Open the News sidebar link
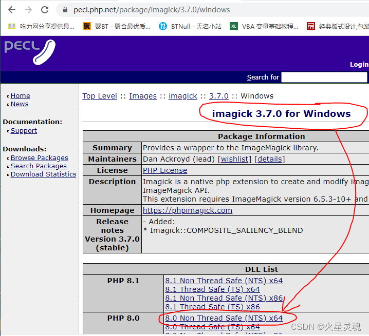369x336 pixels. tap(20, 104)
